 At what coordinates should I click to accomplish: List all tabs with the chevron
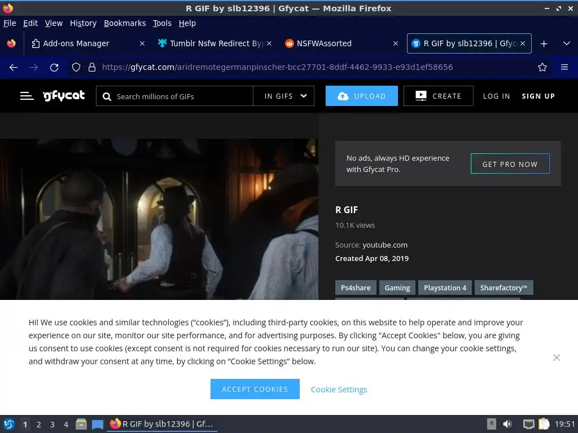point(567,43)
